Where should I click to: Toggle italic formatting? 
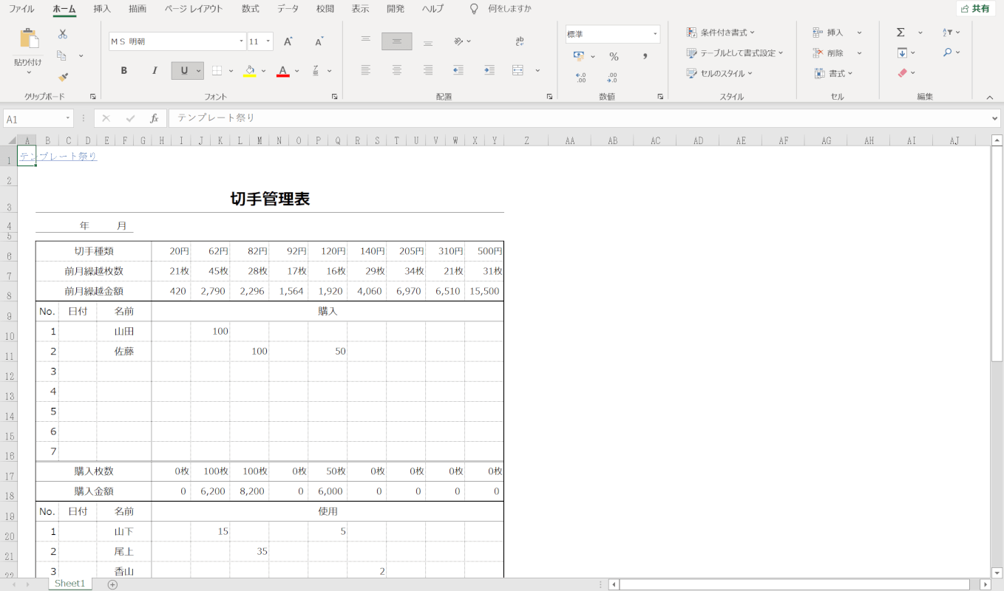pos(155,71)
